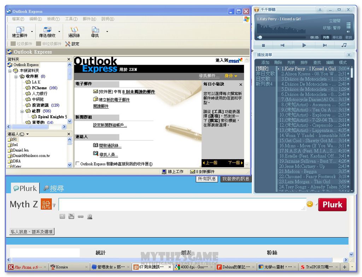
Task: Click the 設定新聞群組帳戶 link
Action: tap(110, 125)
